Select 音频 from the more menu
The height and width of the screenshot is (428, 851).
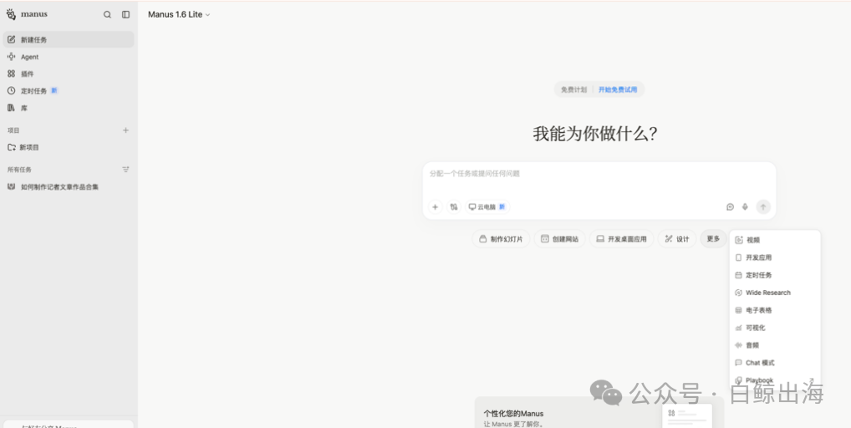coord(774,345)
